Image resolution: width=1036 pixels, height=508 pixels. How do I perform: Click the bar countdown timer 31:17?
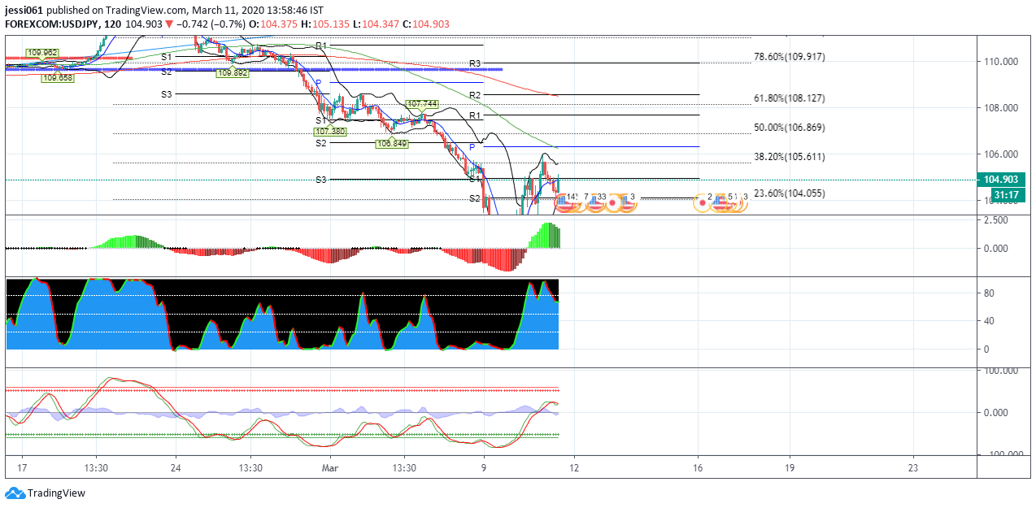click(x=1007, y=194)
